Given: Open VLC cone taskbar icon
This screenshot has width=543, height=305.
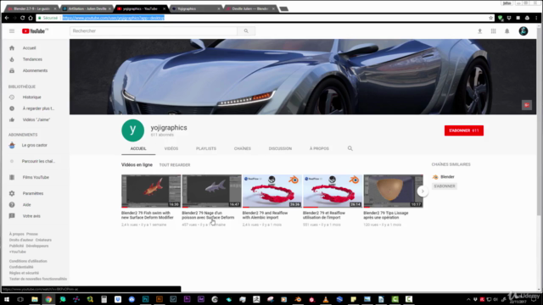Looking at the screenshot, I should coord(326,299).
